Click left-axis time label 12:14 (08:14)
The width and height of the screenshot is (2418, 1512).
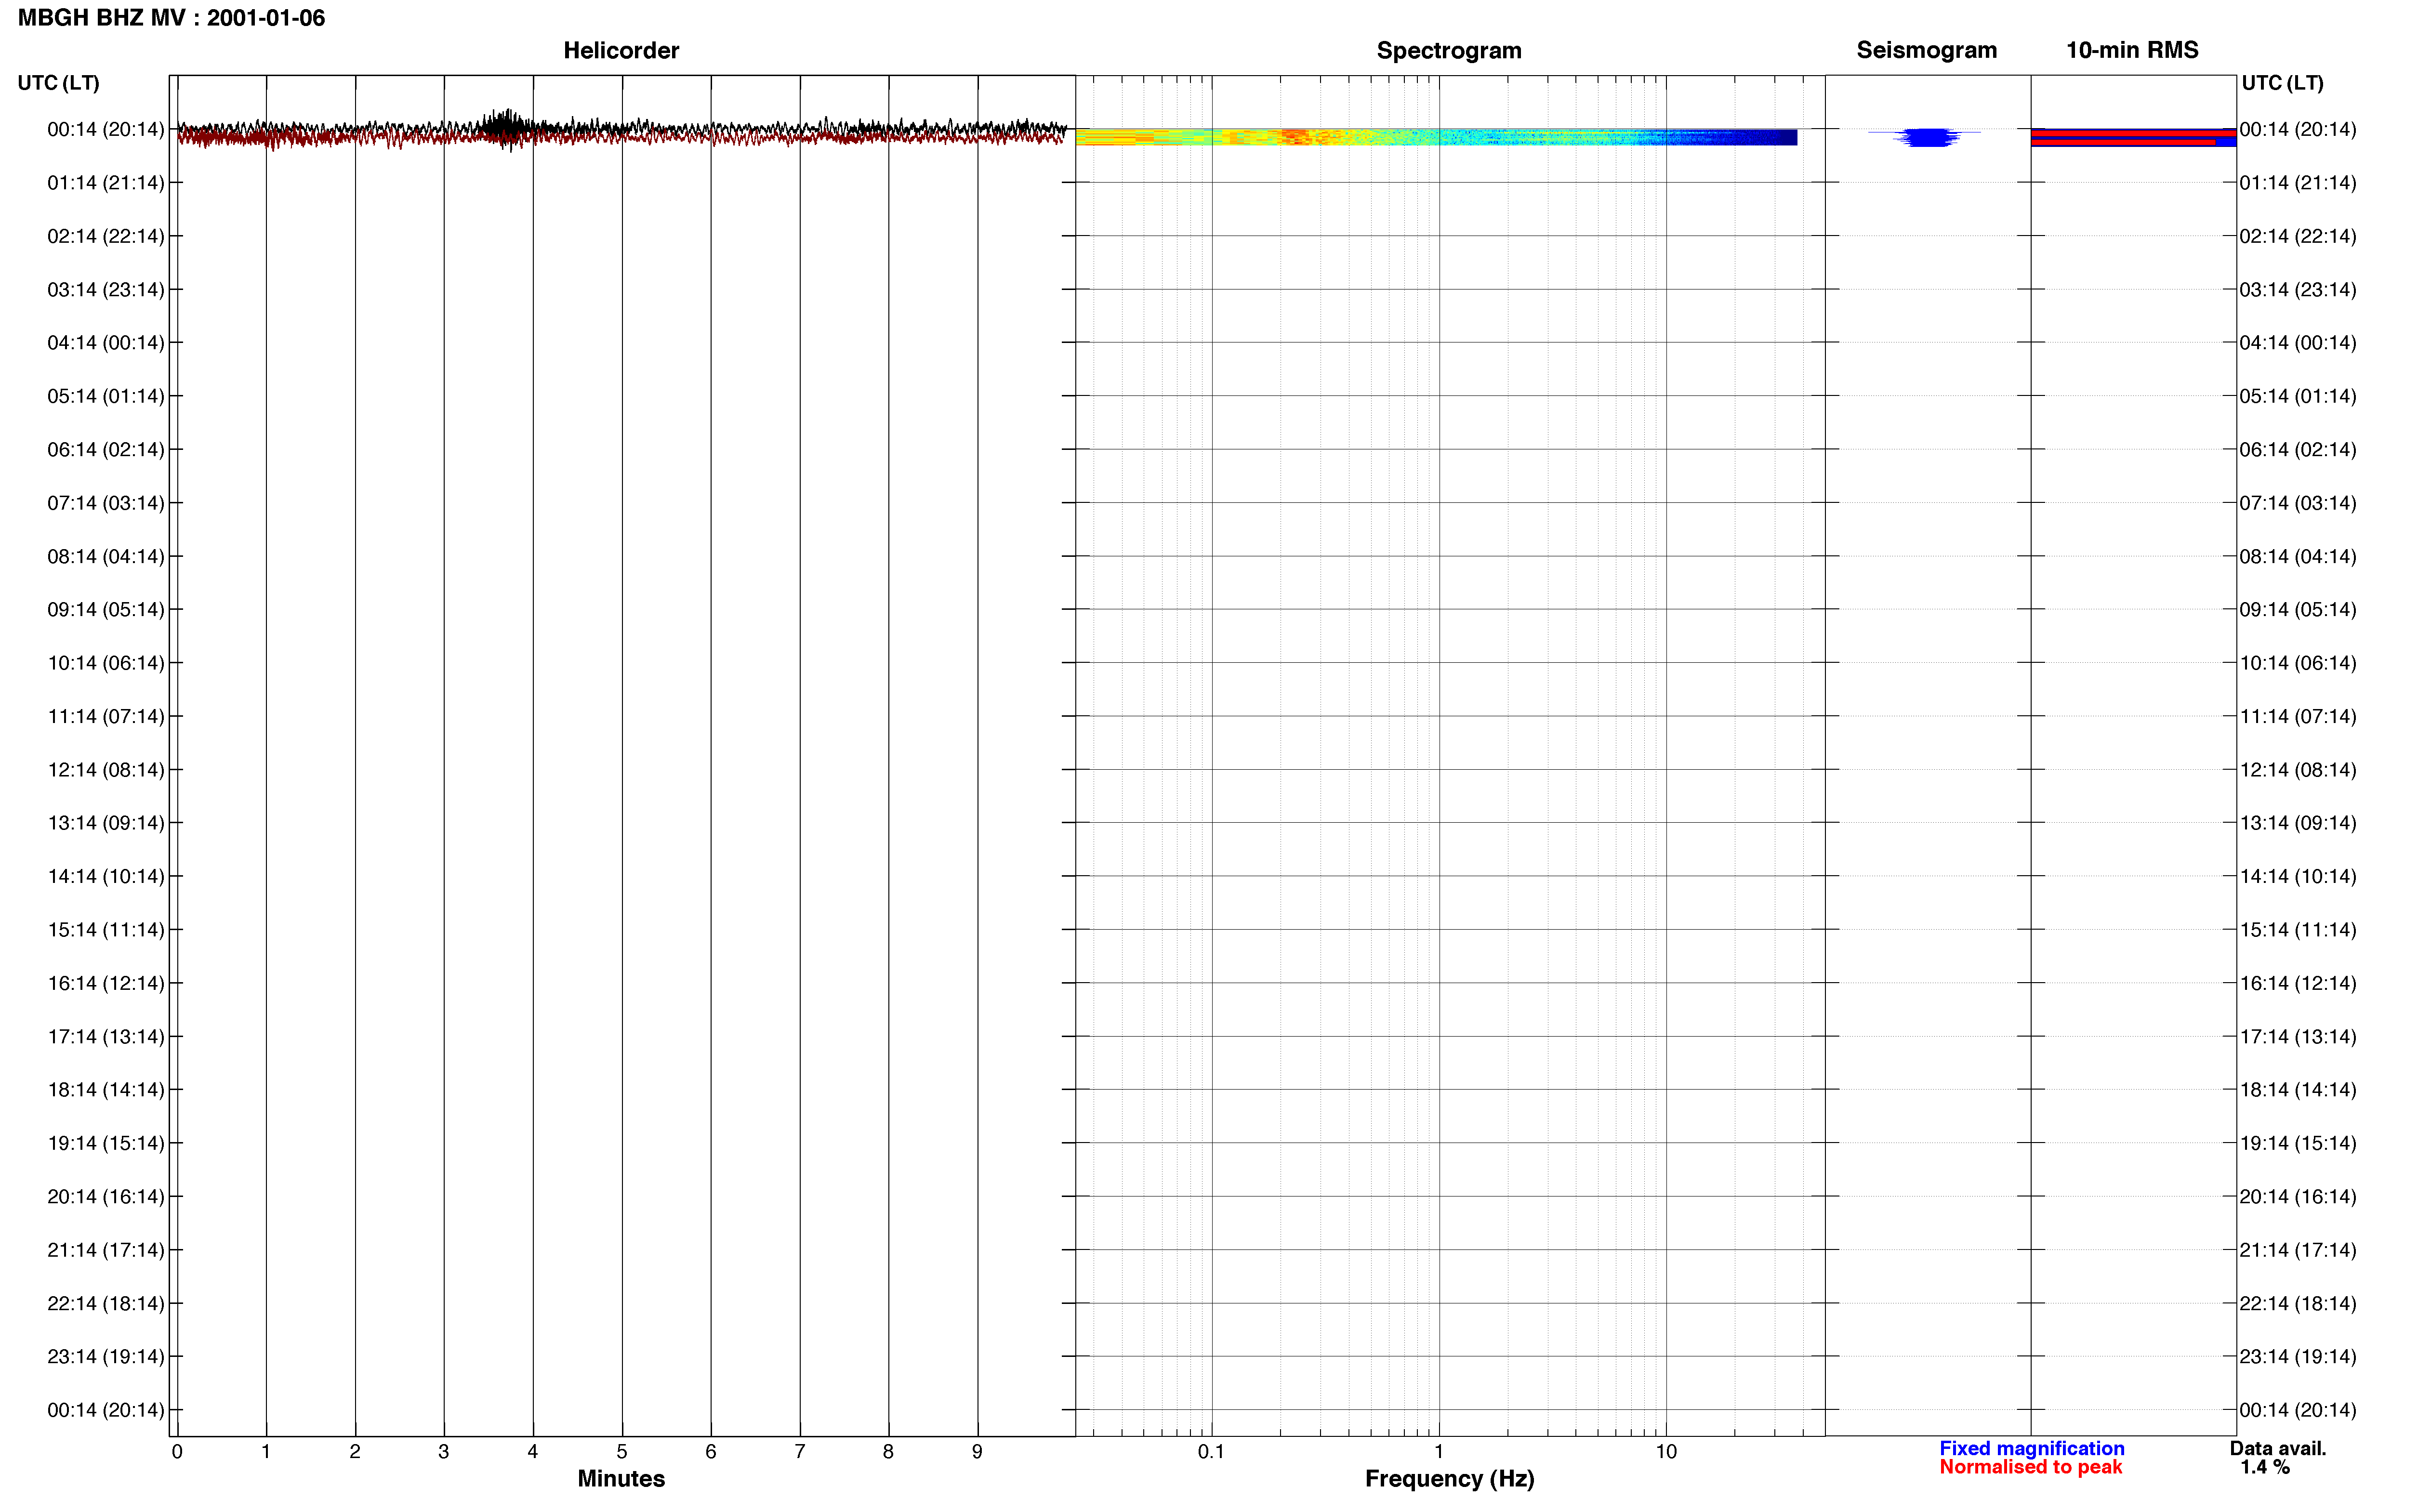[105, 770]
